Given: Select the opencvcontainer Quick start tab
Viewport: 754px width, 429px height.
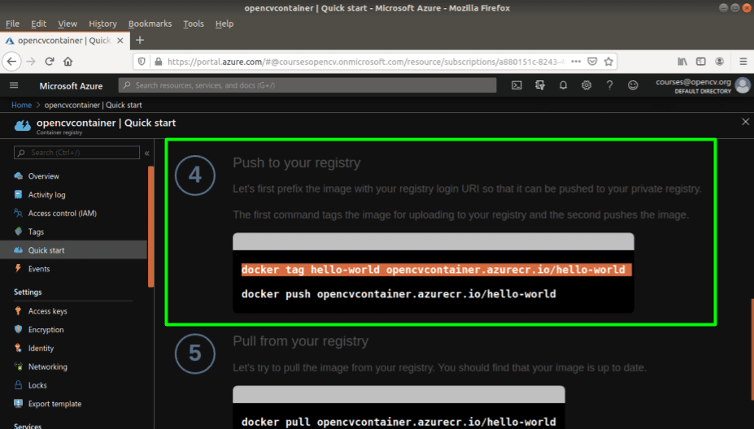Looking at the screenshot, I should 64,41.
